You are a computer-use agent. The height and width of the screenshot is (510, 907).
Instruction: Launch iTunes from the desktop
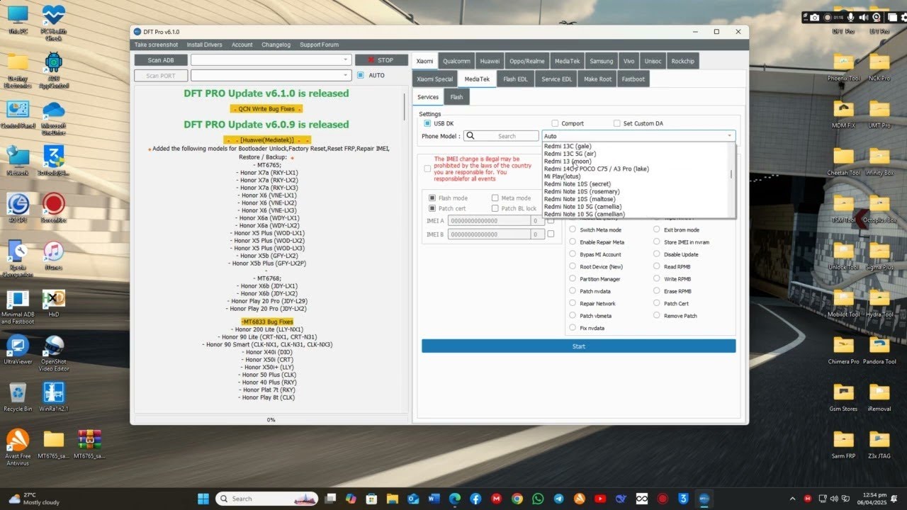coord(53,255)
